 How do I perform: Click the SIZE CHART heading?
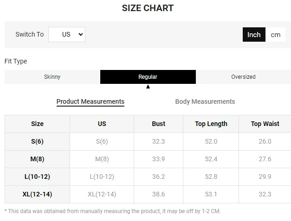click(148, 8)
